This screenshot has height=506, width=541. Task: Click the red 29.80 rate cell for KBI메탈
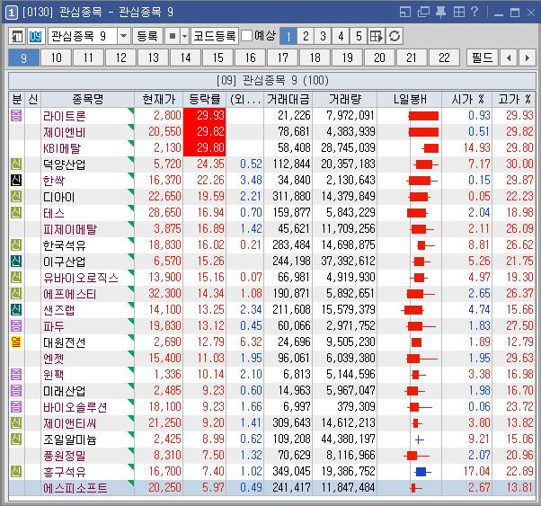pos(204,147)
